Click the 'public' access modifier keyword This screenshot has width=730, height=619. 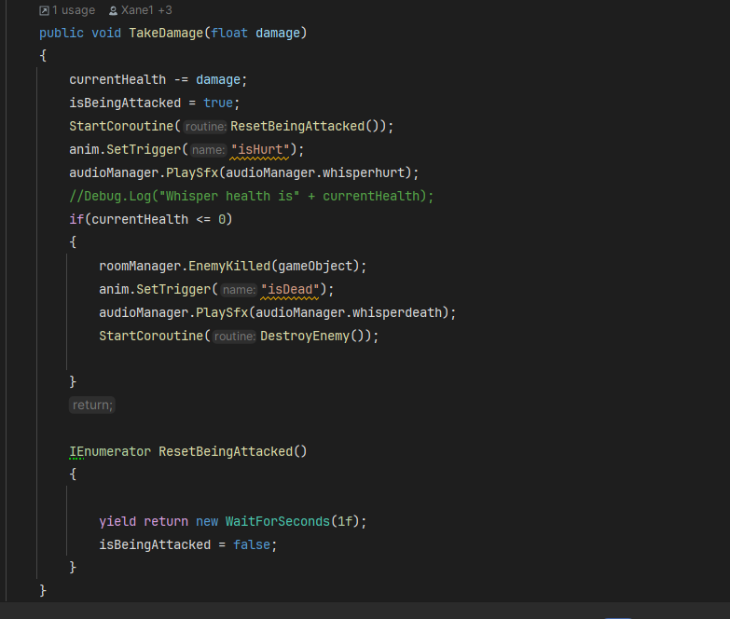[62, 33]
